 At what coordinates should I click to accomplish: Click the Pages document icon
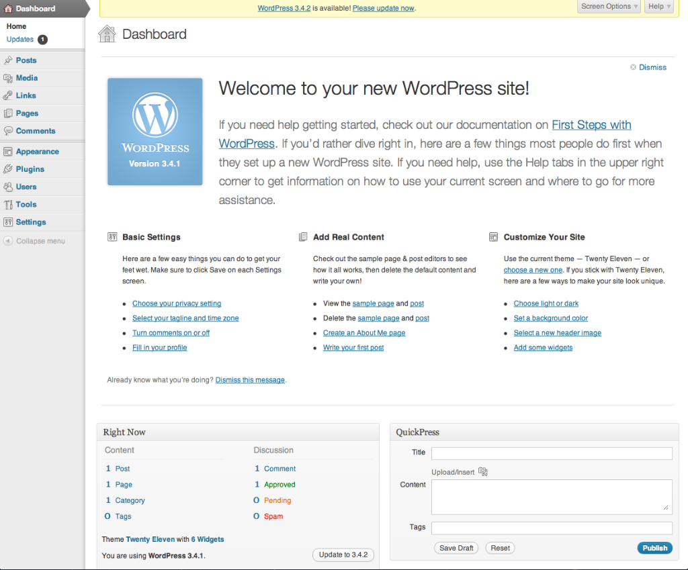pyautogui.click(x=8, y=113)
